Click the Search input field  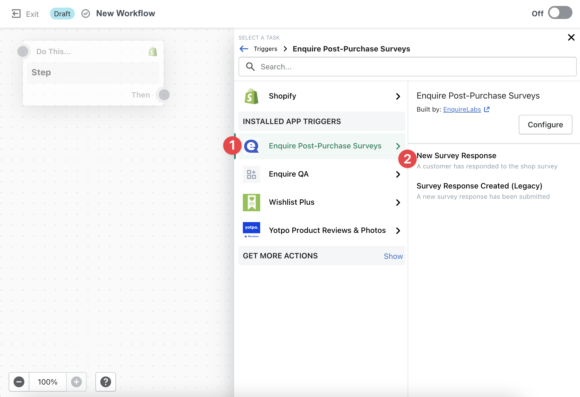pyautogui.click(x=407, y=67)
